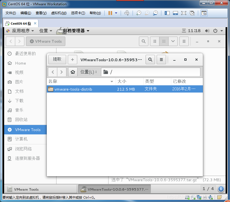Screen dimensions: 230x202
Task: Switch to VMware Tools taskbar window
Action: coord(41,189)
